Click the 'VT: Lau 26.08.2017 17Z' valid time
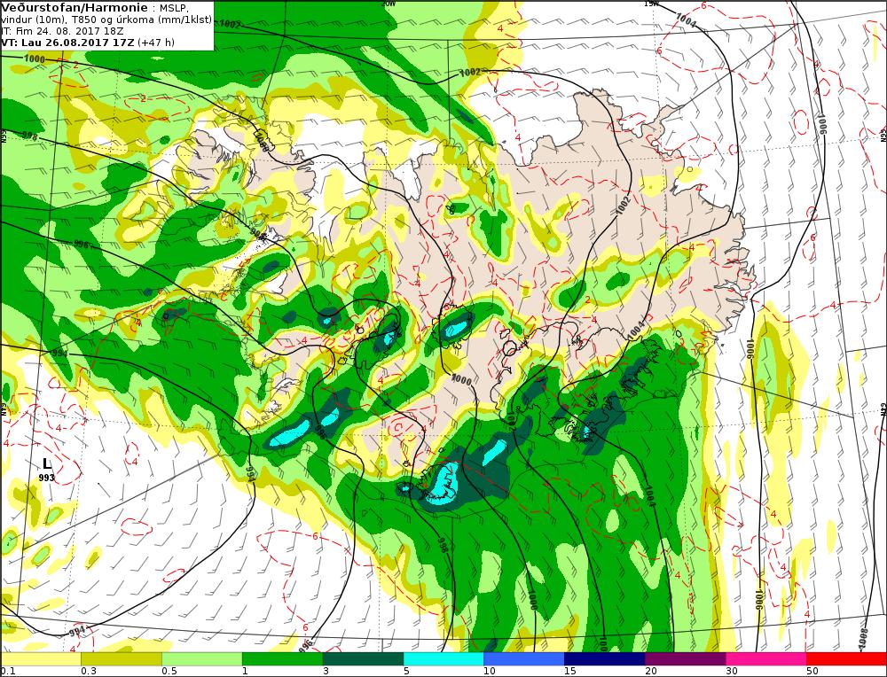This screenshot has height=677, width=887. pos(68,43)
